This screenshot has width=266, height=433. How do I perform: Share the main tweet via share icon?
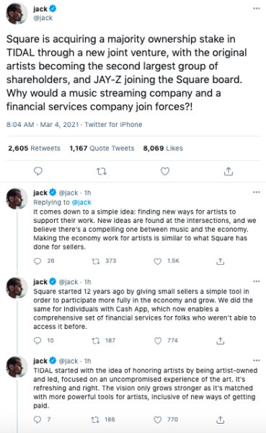click(229, 171)
